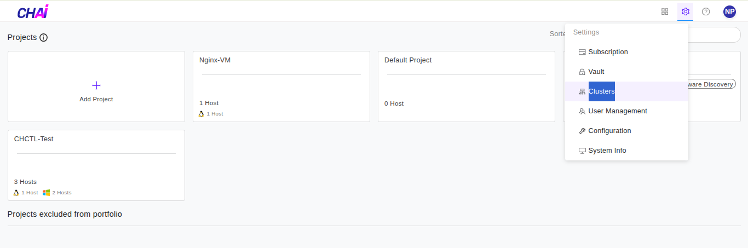Open the CHCTL-Test project card
Screen dimensions: 748x248
(96, 165)
